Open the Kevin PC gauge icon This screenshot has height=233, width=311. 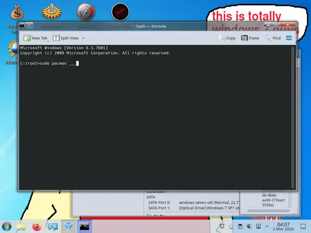coord(86,12)
